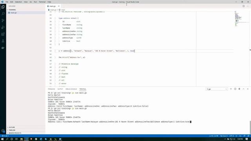251x141 pixels.
Task: Open the Go menu
Action: click(31, 2)
